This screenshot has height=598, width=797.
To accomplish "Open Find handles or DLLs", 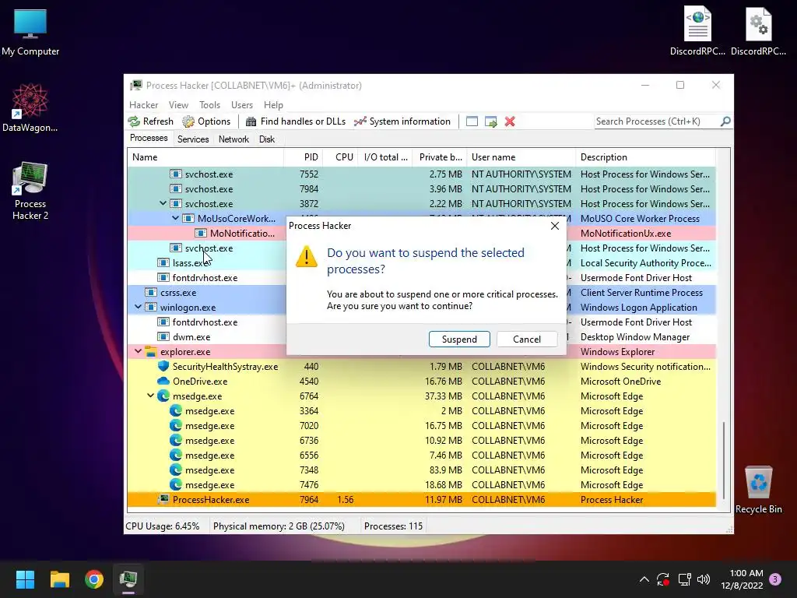I will 296,121.
